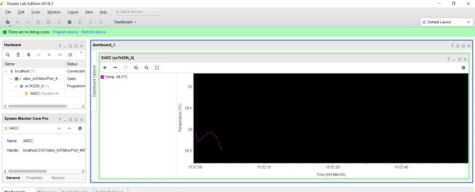Image resolution: width=475 pixels, height=192 pixels.
Task: Click the auto-connect icon in Hardware toolbar
Action: [39, 55]
